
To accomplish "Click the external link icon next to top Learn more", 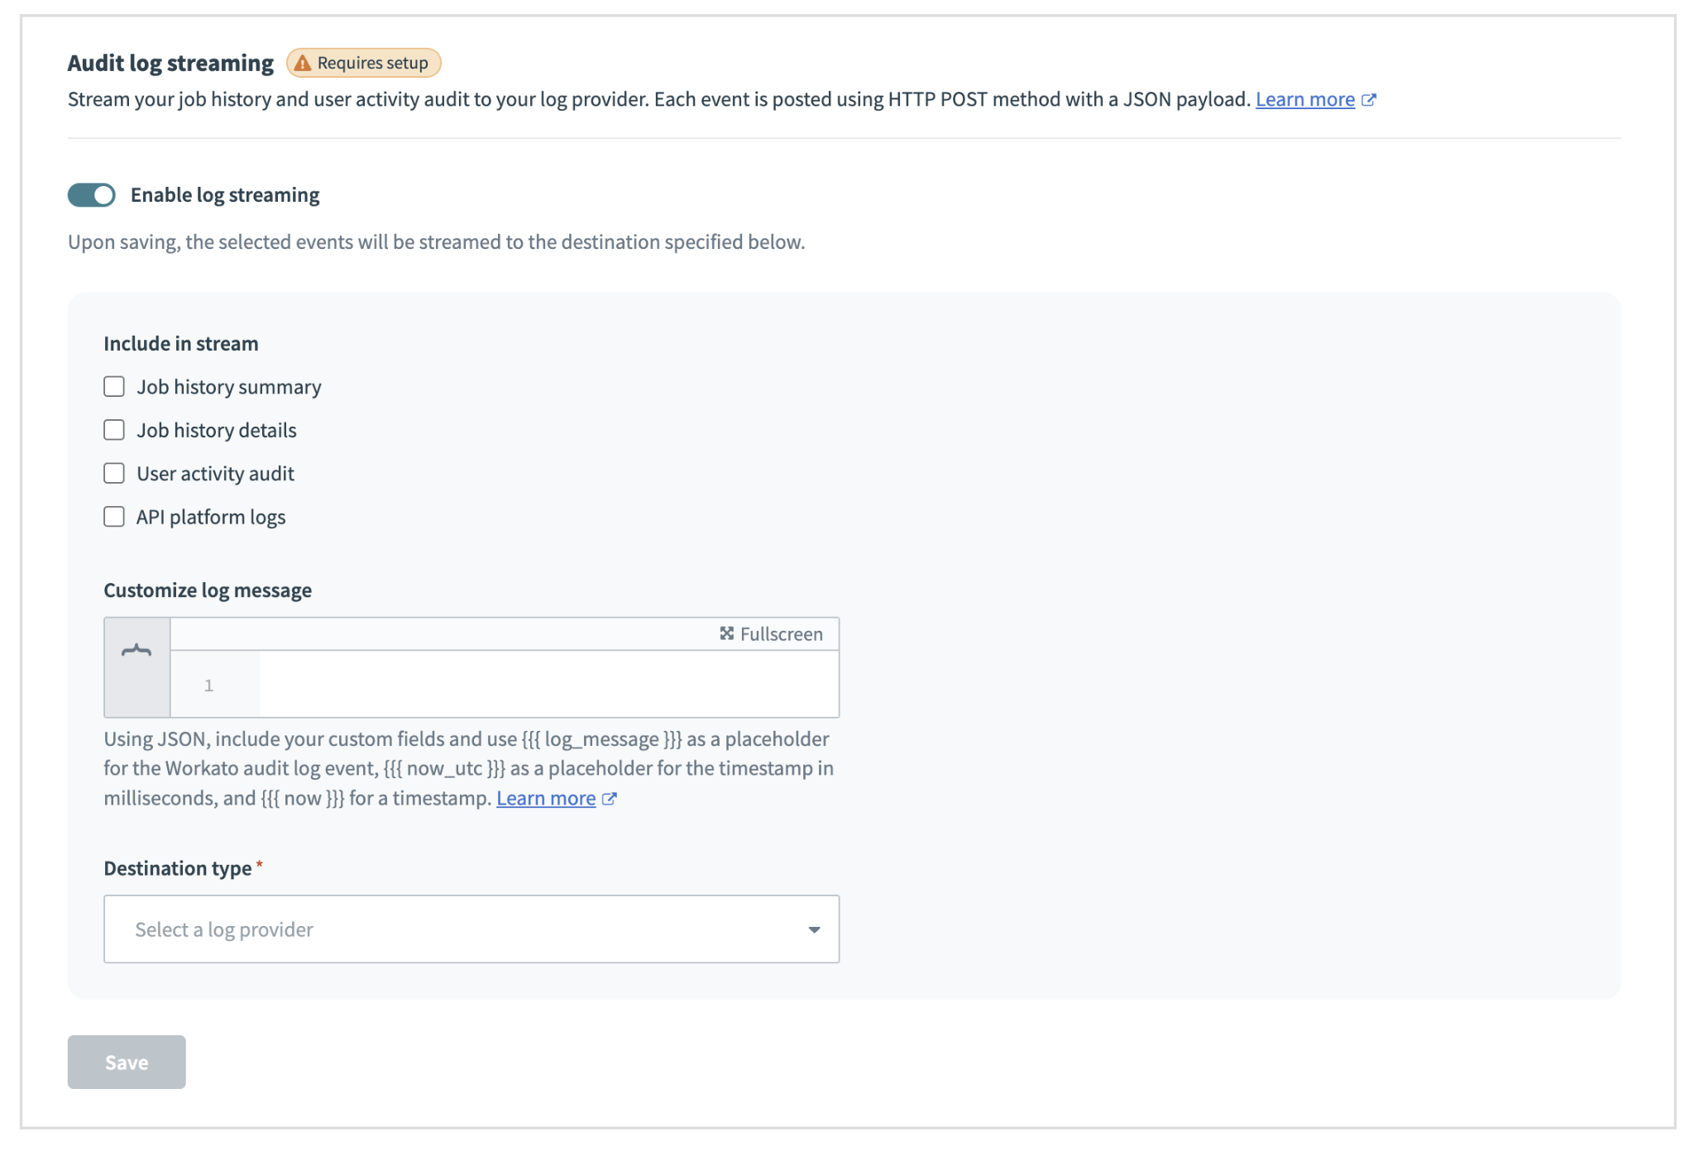I will tap(1370, 99).
